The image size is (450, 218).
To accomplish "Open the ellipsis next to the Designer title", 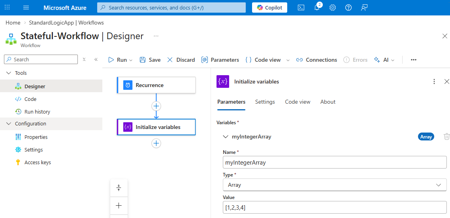I will click(x=156, y=36).
